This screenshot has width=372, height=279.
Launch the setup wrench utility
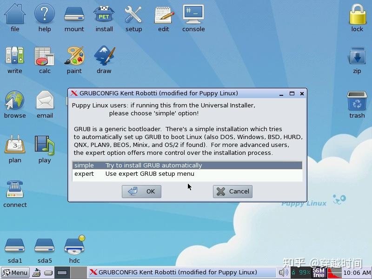point(133,15)
